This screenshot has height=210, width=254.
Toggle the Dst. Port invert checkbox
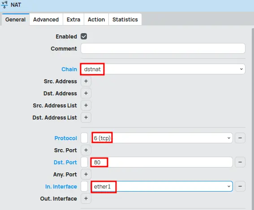(x=84, y=162)
